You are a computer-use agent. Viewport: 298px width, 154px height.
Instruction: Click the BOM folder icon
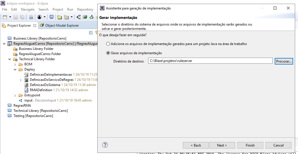pos(20,64)
